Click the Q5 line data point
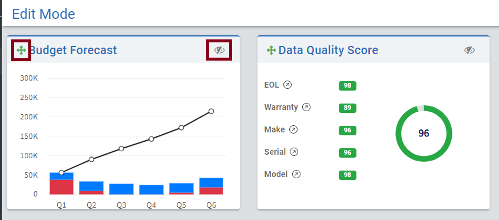This screenshot has height=220, width=499. [181, 128]
